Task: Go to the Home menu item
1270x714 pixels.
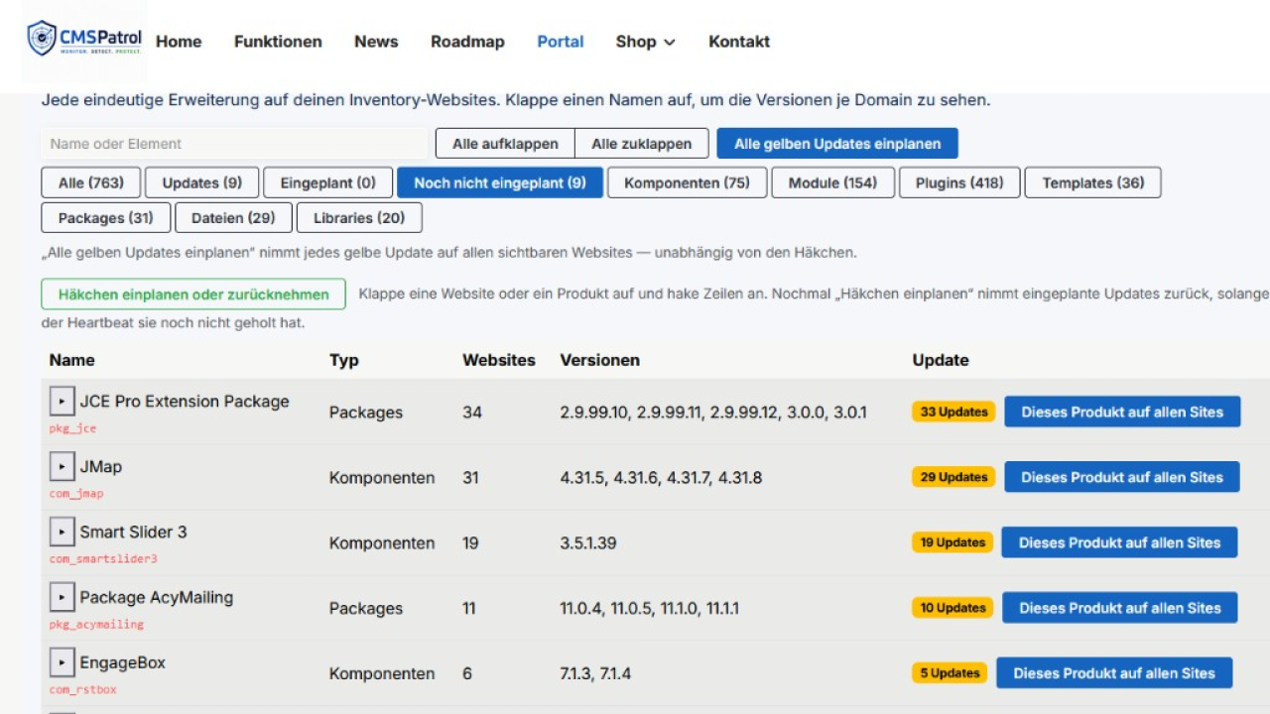Action: [x=179, y=42]
